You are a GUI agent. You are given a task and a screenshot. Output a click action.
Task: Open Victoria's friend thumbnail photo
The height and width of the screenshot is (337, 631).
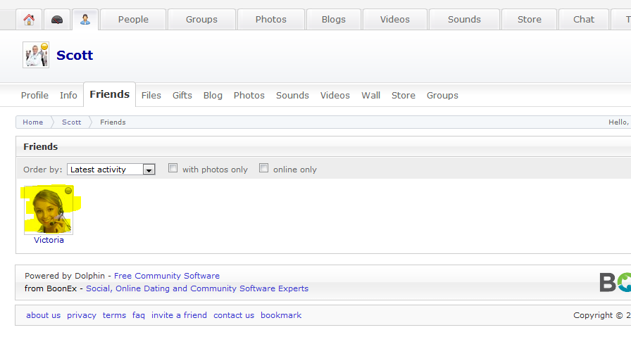(x=49, y=210)
